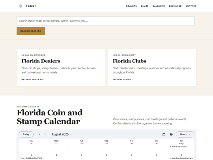Select date 7 in the calendar
This screenshot has width=213, height=160.
point(157,155)
